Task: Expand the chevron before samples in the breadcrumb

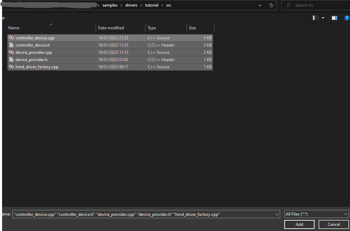Action: [x=99, y=5]
